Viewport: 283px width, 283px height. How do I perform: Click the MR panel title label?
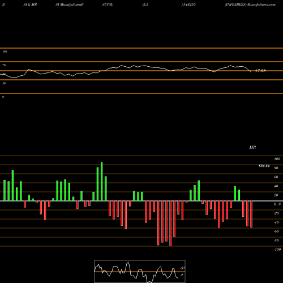[x=252, y=147]
